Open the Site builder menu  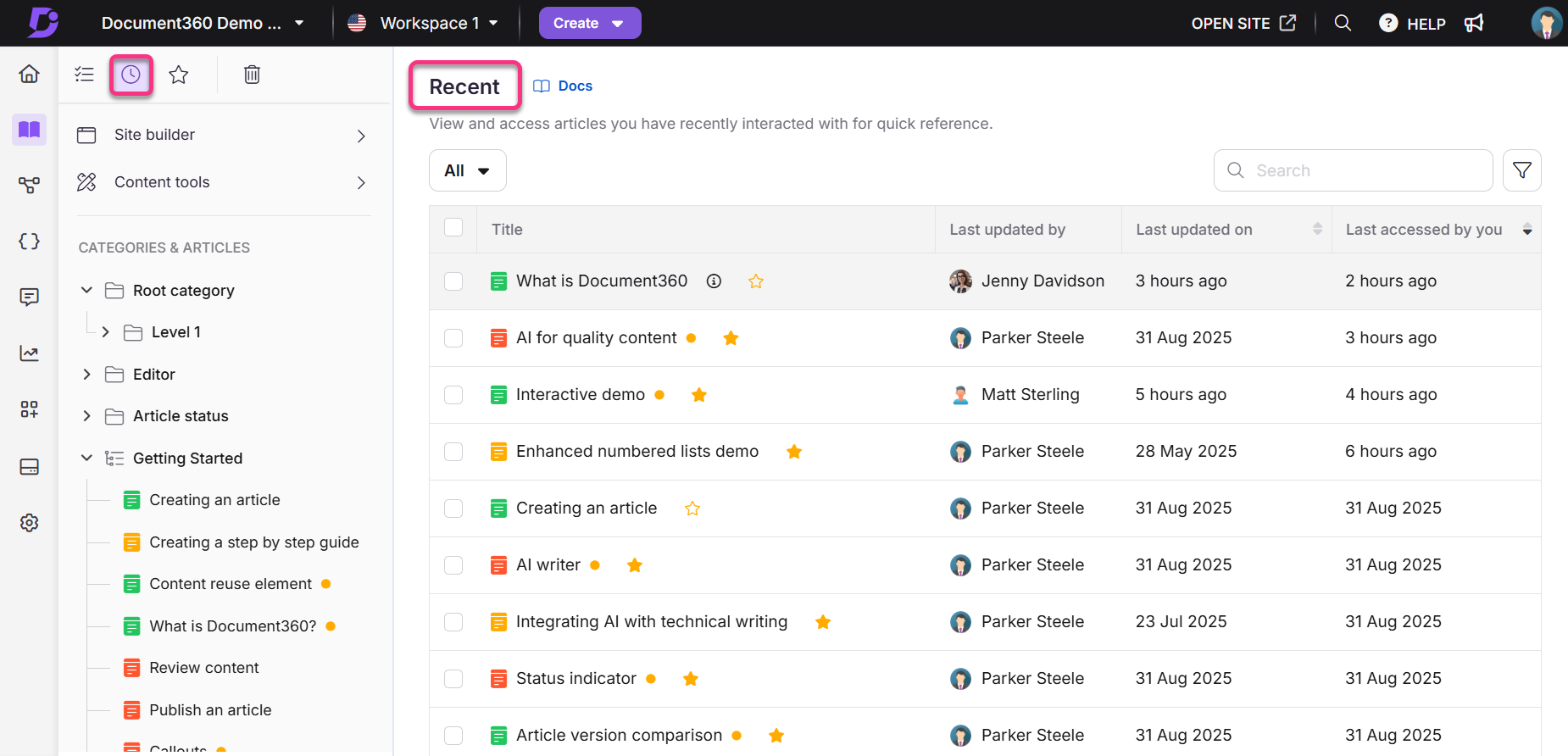223,136
